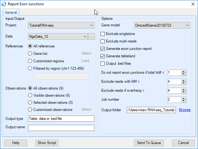Increase Exclude reads if overhang value
The height and width of the screenshot is (149, 198).
pyautogui.click(x=184, y=90)
